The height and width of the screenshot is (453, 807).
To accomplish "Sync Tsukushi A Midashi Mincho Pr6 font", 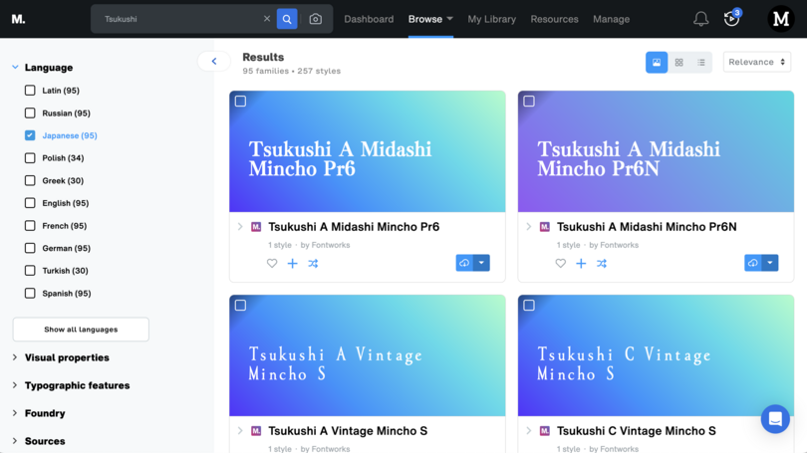I will coord(464,263).
